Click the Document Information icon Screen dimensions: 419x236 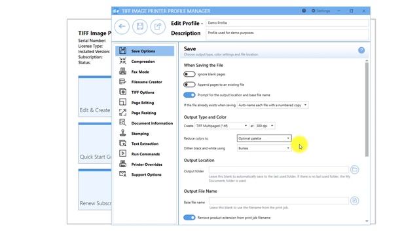[x=122, y=123]
